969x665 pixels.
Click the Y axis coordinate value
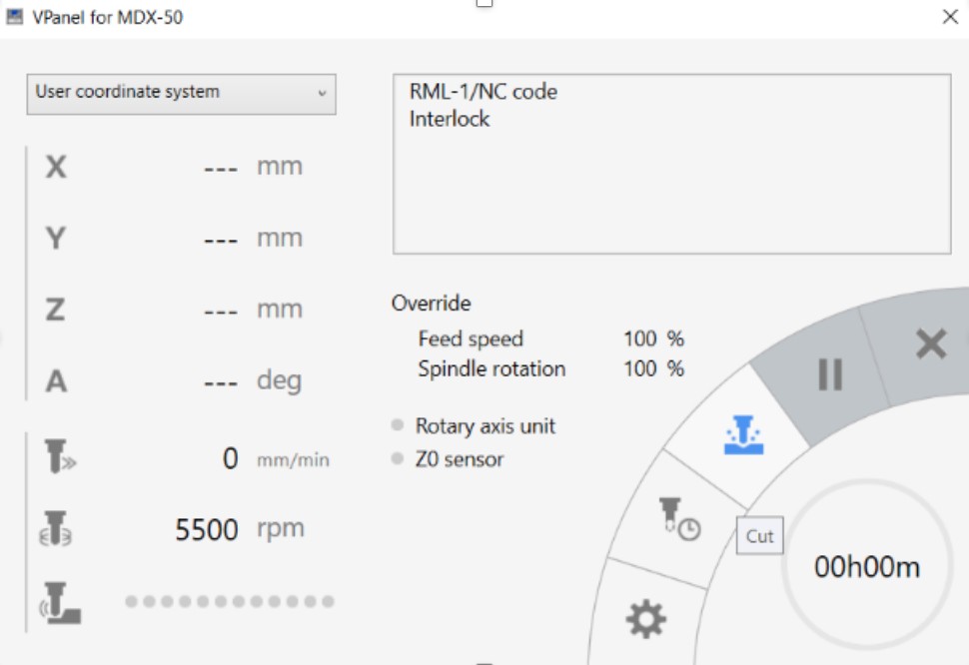pyautogui.click(x=220, y=239)
